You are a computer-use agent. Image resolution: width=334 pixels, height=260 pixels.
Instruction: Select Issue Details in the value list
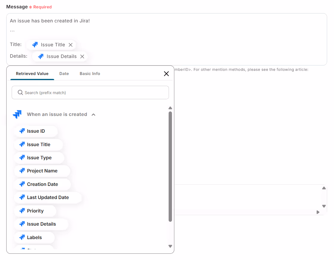[41, 224]
